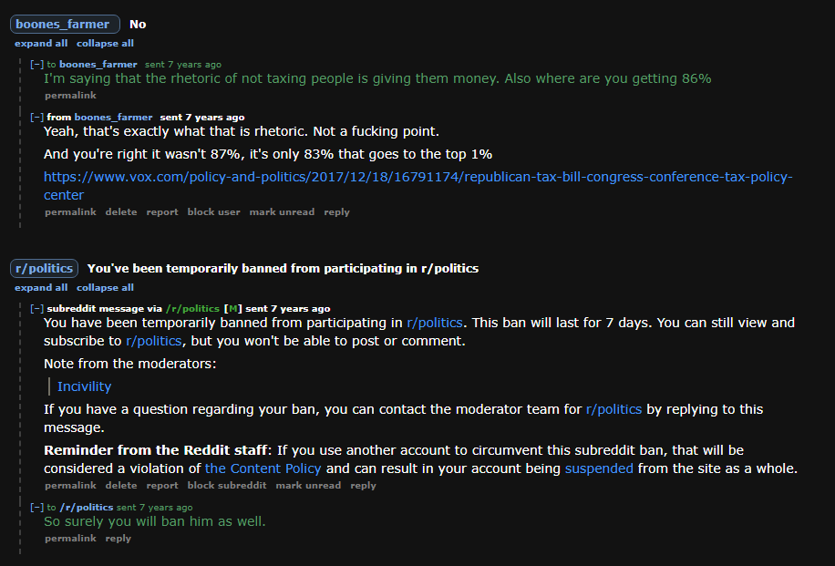Collapse the r/politics subreddit ban message
The width and height of the screenshot is (835, 566).
[x=36, y=308]
